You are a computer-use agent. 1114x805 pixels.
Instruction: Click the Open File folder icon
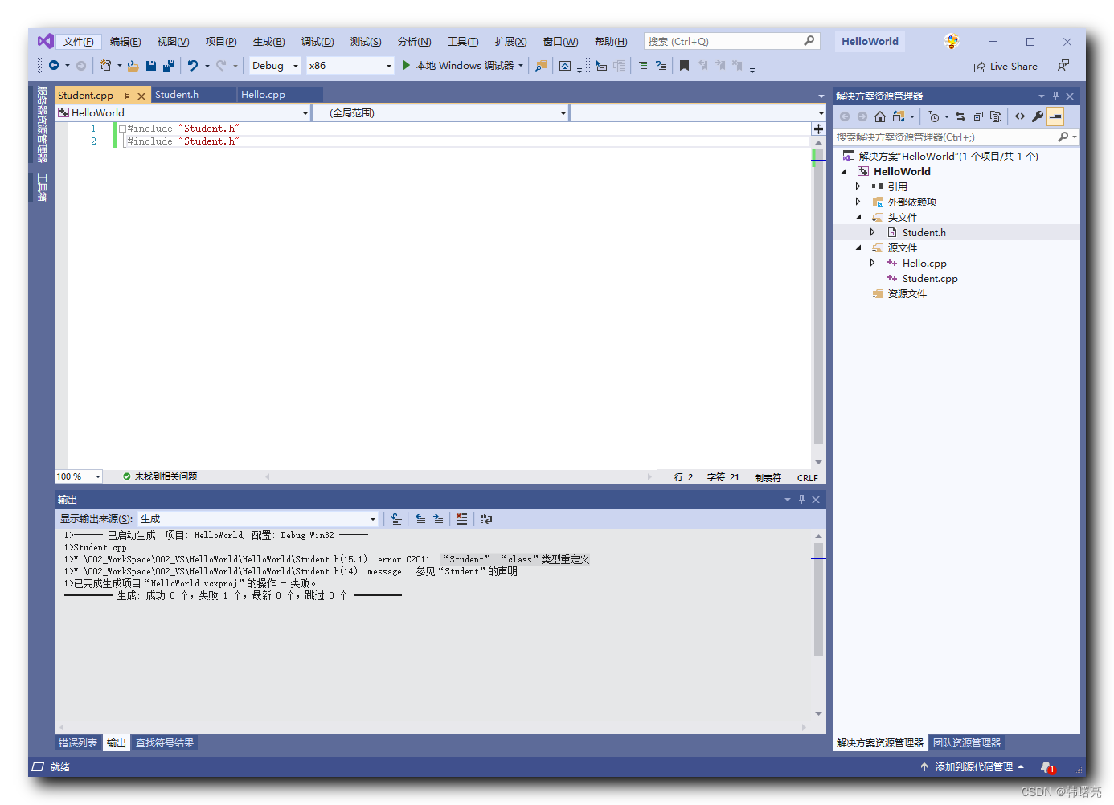133,66
